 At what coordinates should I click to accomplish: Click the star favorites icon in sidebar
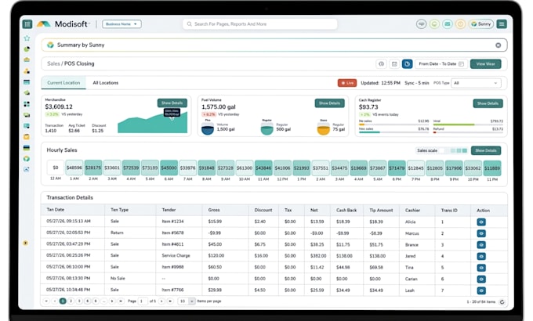coord(27,38)
